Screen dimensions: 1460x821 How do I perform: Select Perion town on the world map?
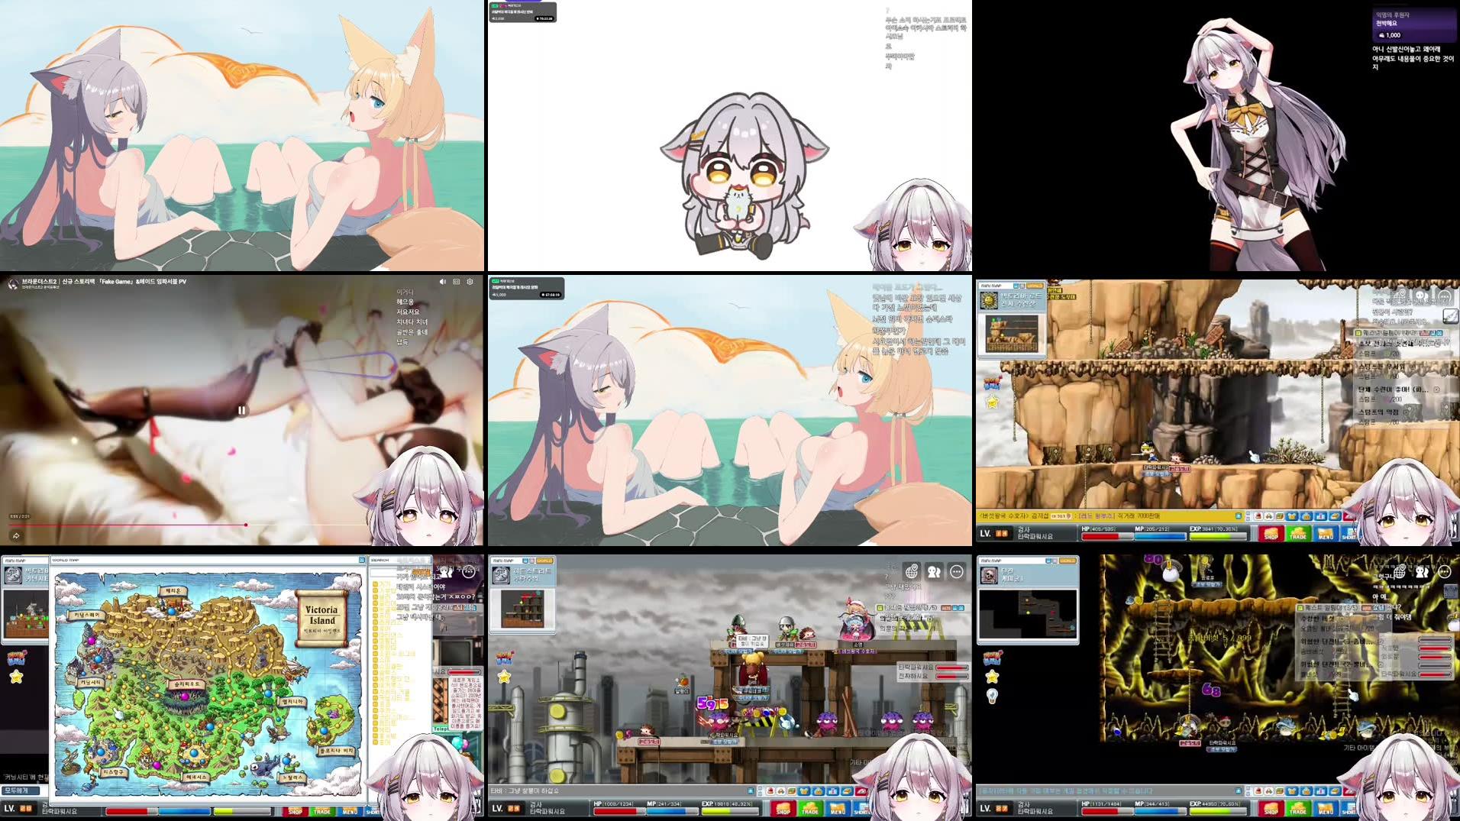[x=173, y=590]
